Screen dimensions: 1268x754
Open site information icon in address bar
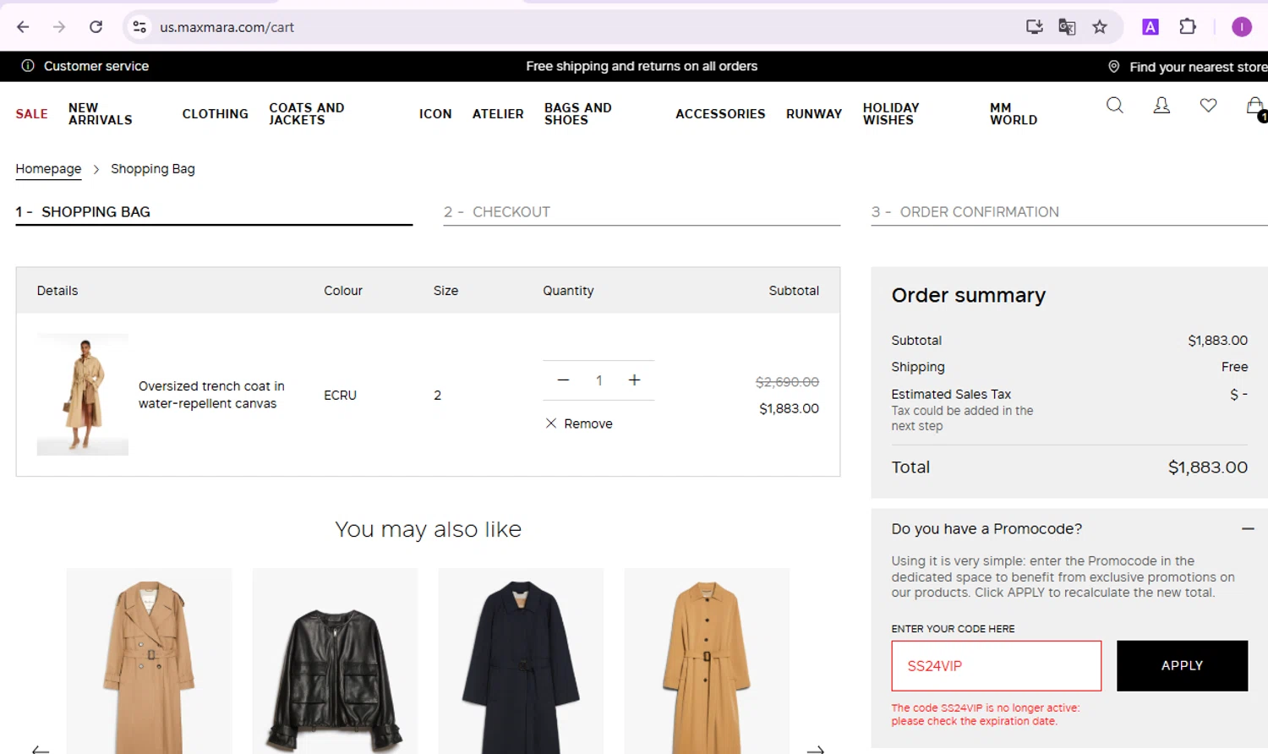pyautogui.click(x=139, y=27)
